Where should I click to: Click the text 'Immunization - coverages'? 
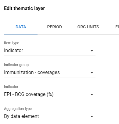pyautogui.click(x=32, y=73)
